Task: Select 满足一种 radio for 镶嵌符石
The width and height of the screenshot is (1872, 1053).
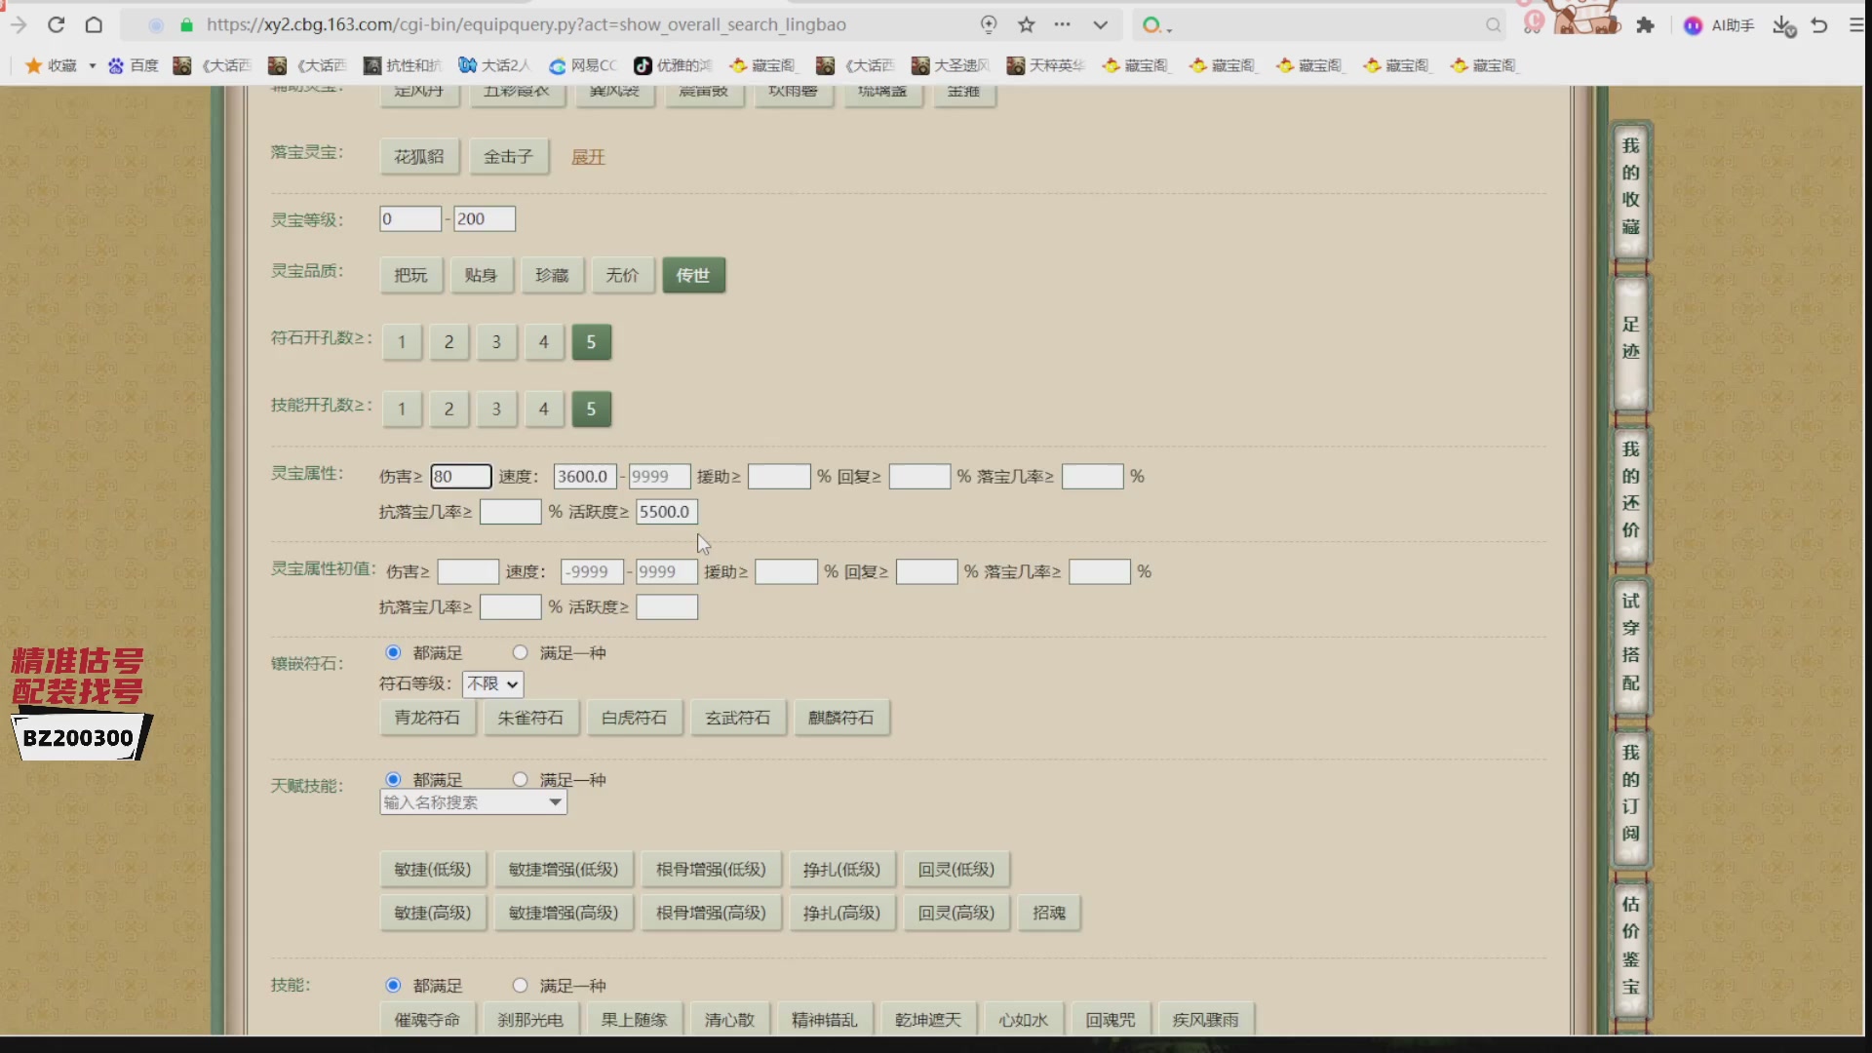Action: tap(520, 652)
